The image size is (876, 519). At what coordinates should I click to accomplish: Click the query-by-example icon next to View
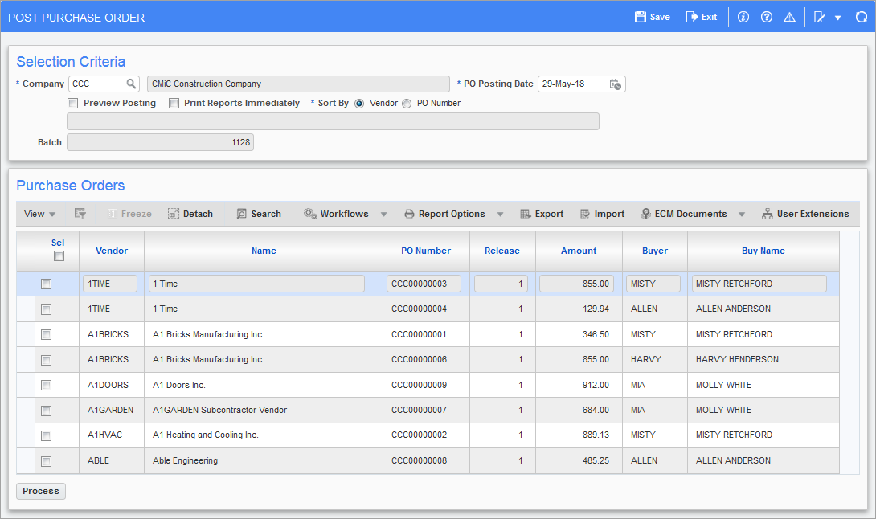tap(80, 214)
